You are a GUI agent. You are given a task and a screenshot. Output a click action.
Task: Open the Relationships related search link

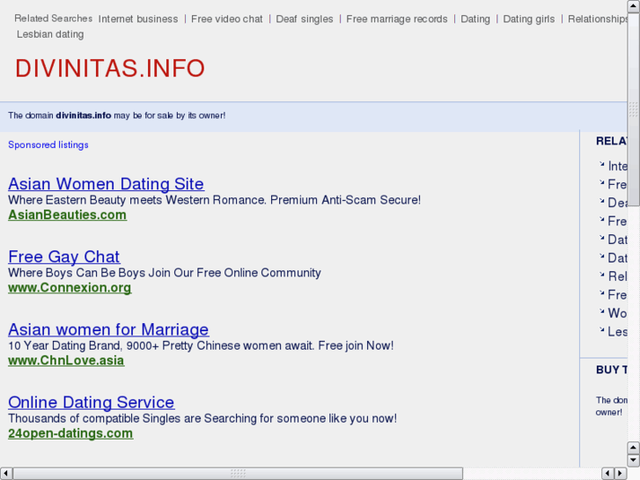point(598,19)
